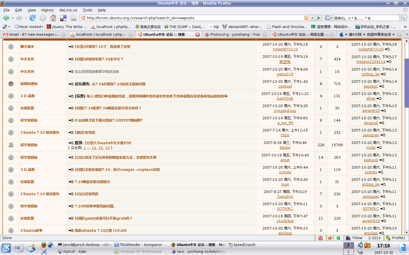Open the File menu
Image resolution: width=409 pixels, height=255 pixels.
tap(7, 10)
